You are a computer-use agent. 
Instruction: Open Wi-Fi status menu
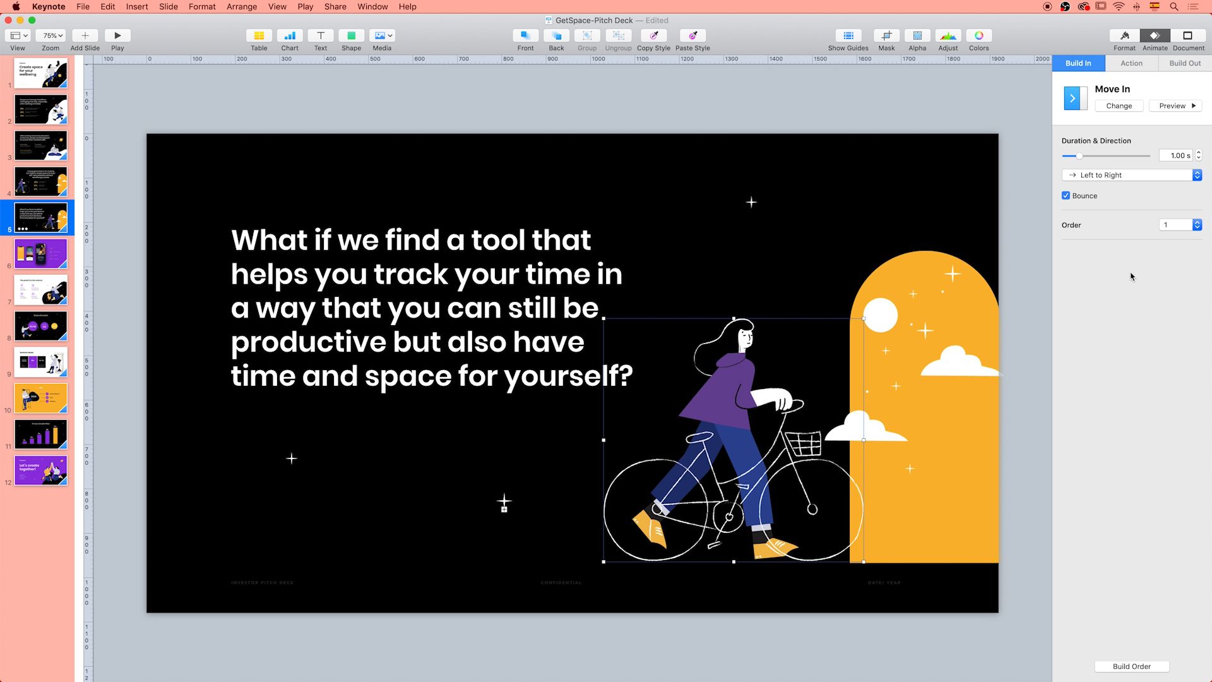click(x=1119, y=6)
